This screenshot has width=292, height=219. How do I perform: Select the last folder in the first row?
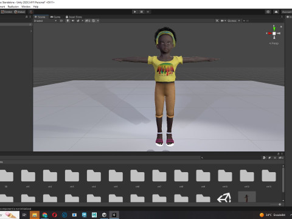(x=269, y=176)
